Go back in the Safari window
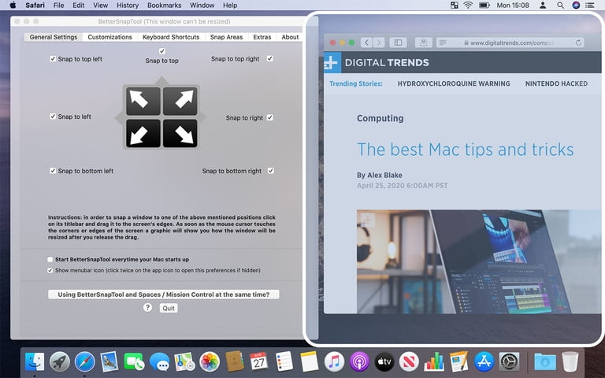The width and height of the screenshot is (605, 378). [x=366, y=43]
